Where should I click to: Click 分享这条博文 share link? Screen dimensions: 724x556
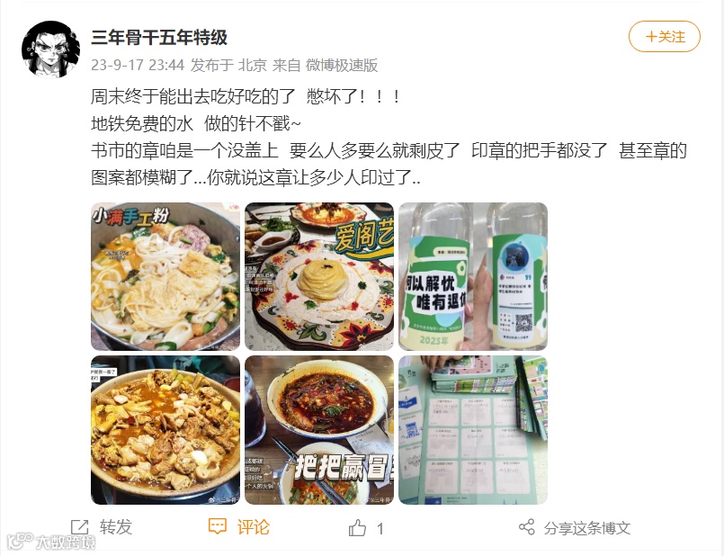[x=587, y=528]
